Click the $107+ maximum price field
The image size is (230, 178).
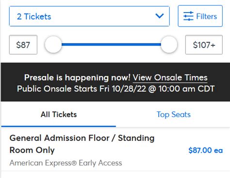click(x=204, y=44)
